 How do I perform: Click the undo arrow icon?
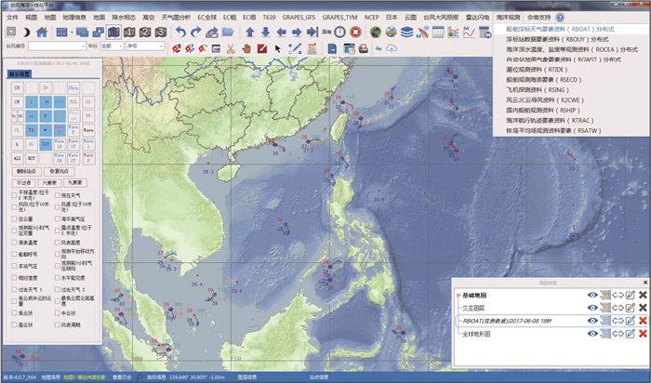179,33
